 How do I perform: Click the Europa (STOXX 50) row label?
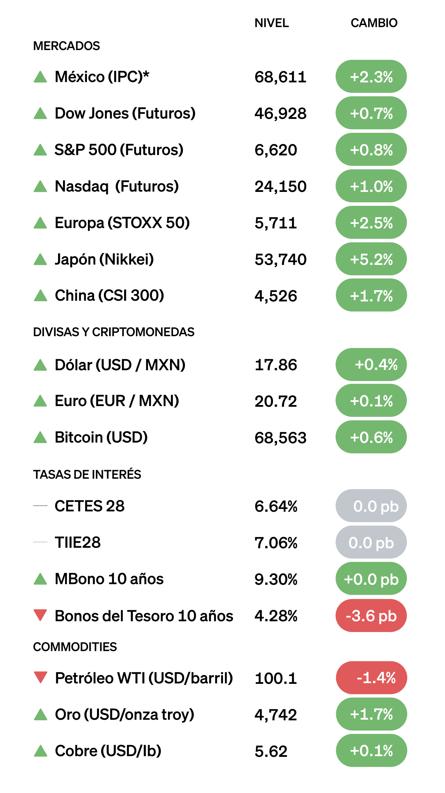pos(122,223)
